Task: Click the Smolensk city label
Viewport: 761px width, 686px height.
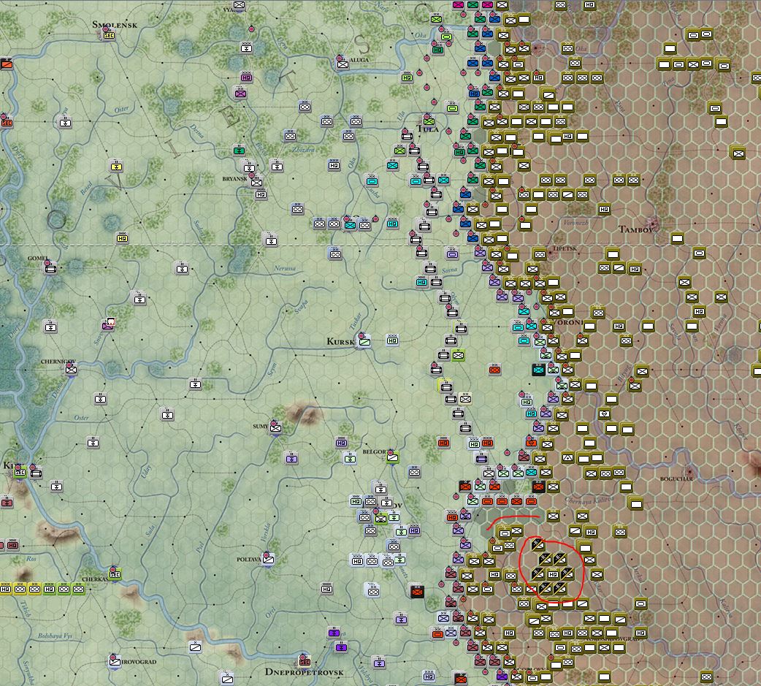Action: click(115, 24)
